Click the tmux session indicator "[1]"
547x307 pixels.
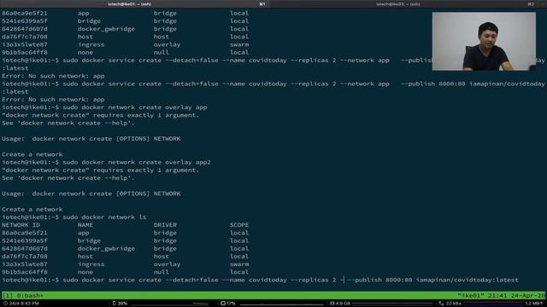click(8, 296)
